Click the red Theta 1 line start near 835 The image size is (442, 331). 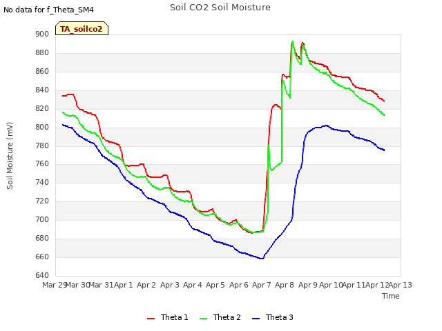point(63,96)
